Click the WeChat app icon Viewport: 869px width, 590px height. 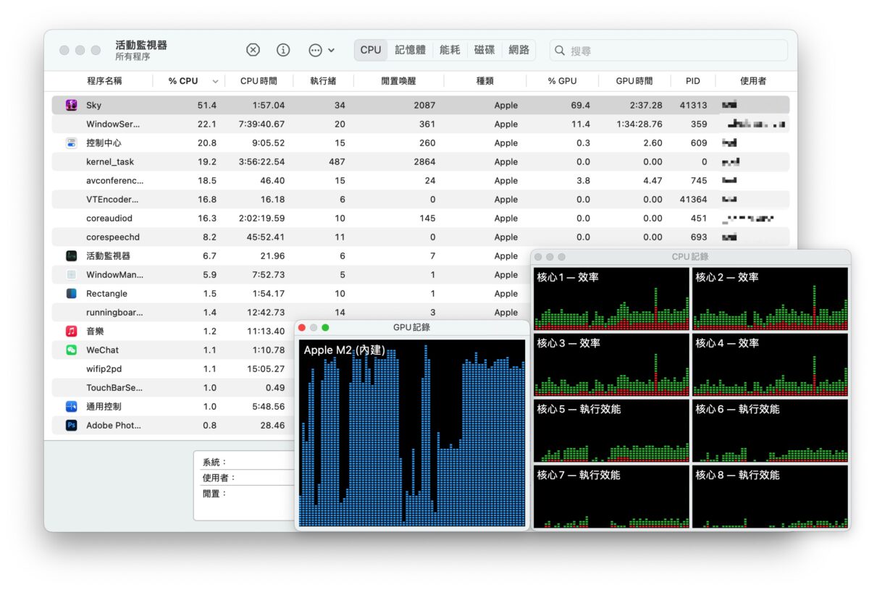click(x=71, y=350)
